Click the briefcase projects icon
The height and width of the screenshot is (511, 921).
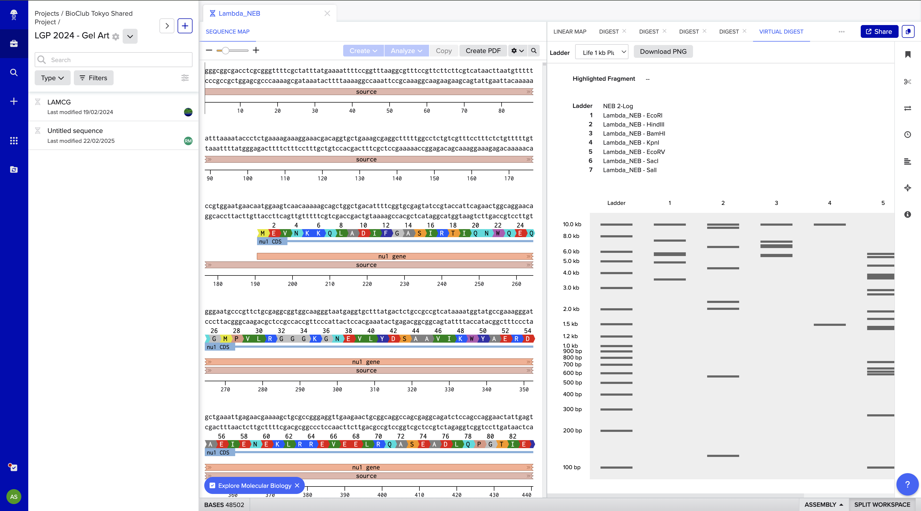[14, 44]
